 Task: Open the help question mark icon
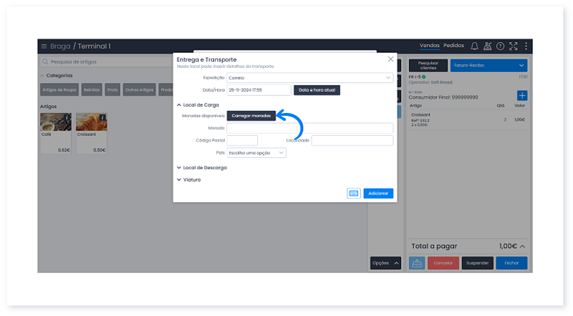[501, 46]
